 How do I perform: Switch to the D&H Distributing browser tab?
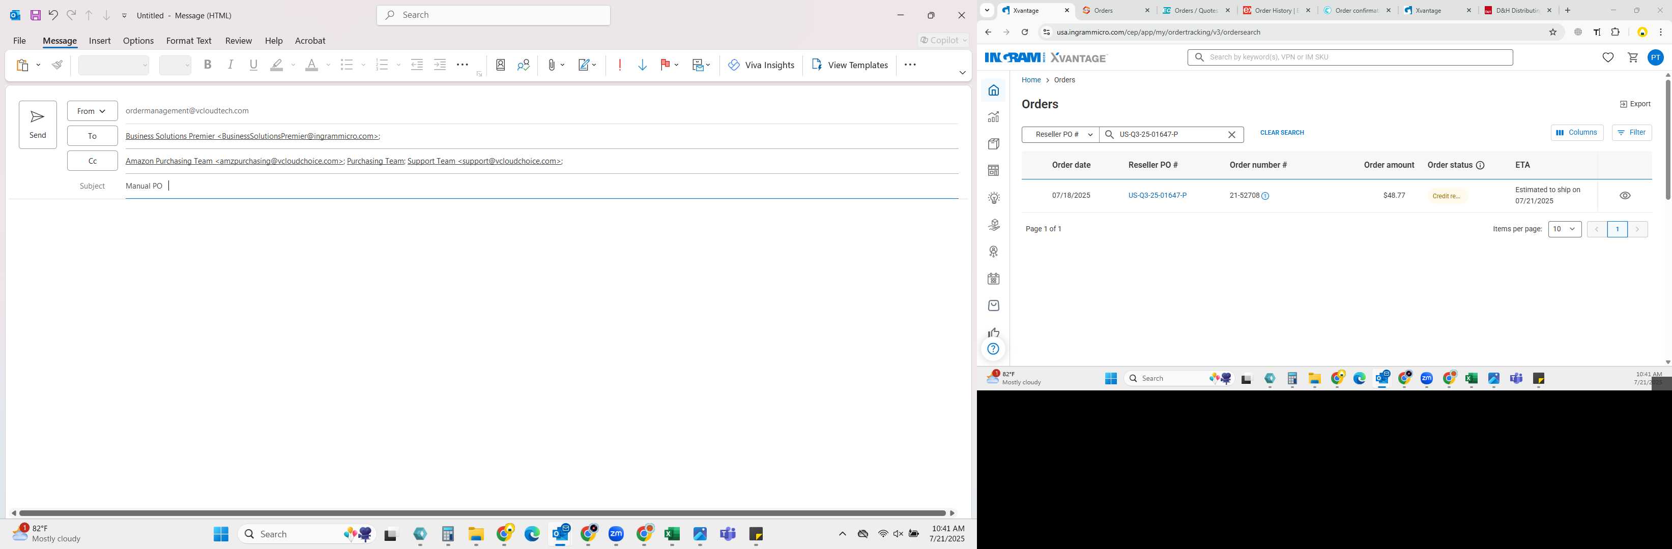[x=1516, y=10]
